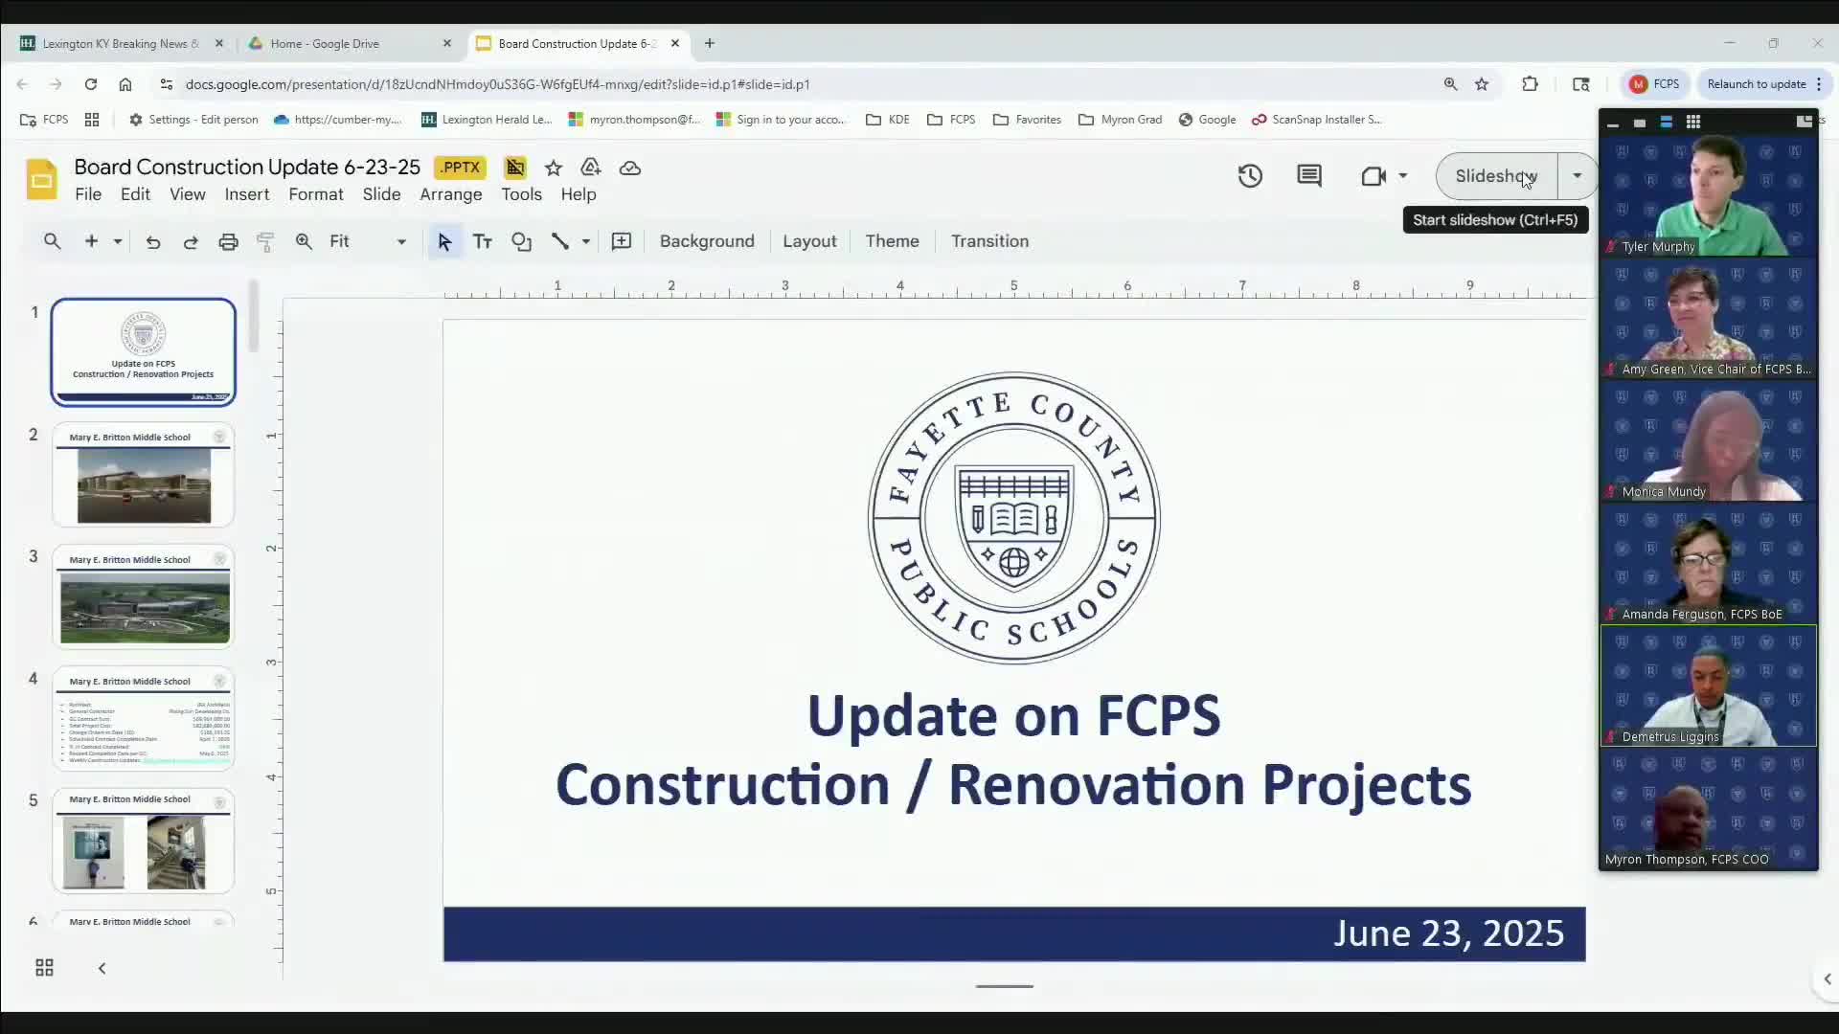Image resolution: width=1839 pixels, height=1034 pixels.
Task: Open grid view of slides
Action: pos(44,968)
